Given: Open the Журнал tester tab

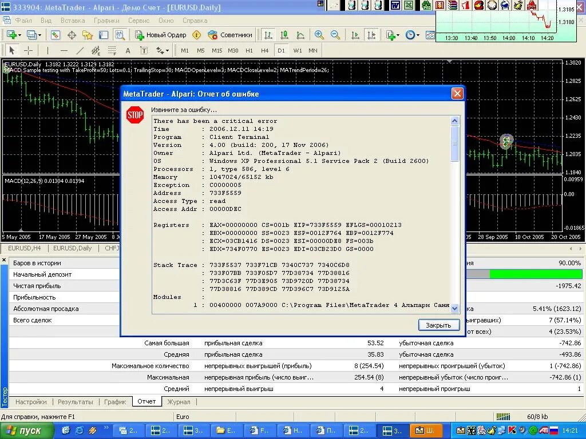Looking at the screenshot, I should point(179,402).
